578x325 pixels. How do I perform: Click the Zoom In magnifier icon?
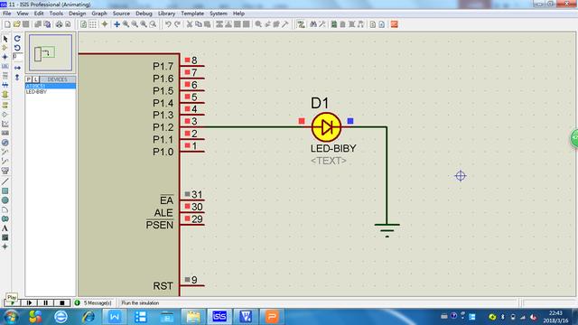point(126,24)
